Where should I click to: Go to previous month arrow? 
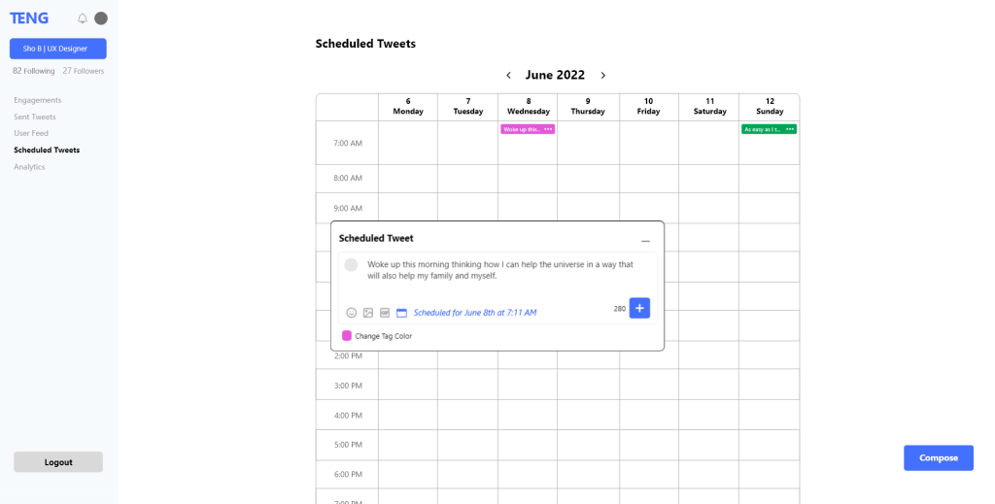[508, 76]
